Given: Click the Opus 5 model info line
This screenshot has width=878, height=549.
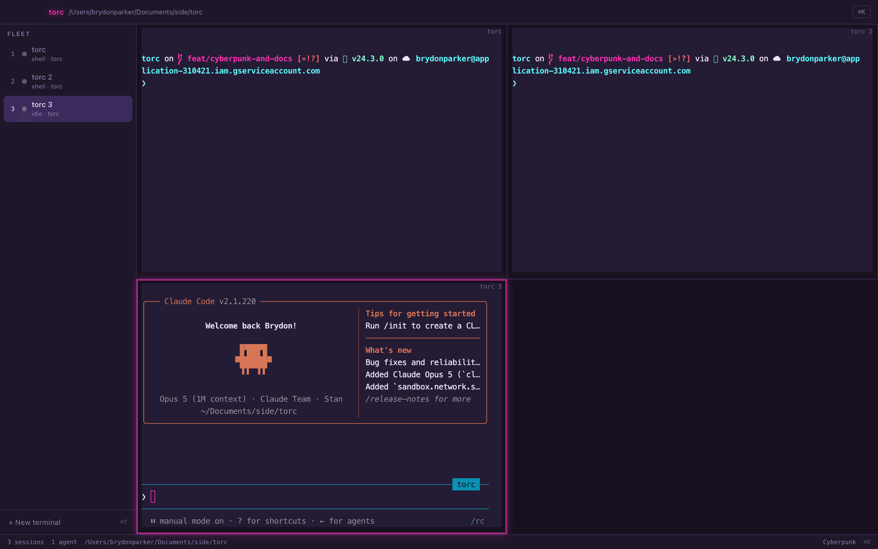Looking at the screenshot, I should pyautogui.click(x=251, y=399).
